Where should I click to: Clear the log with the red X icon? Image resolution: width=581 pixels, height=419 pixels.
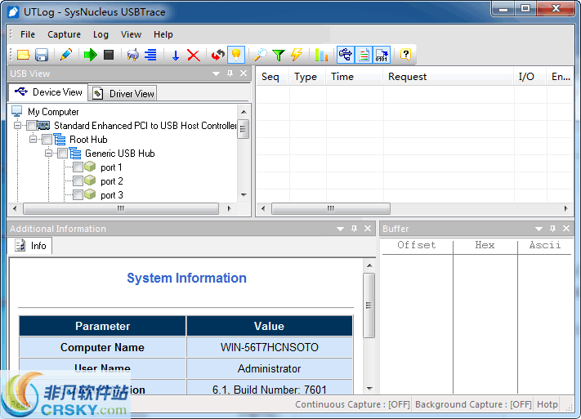click(x=194, y=55)
